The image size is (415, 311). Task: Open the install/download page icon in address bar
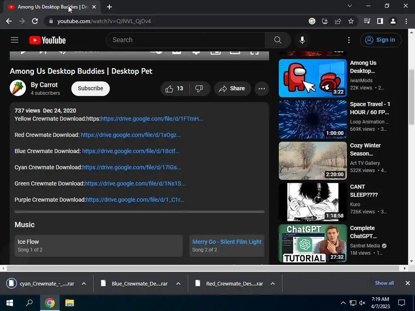(325, 21)
